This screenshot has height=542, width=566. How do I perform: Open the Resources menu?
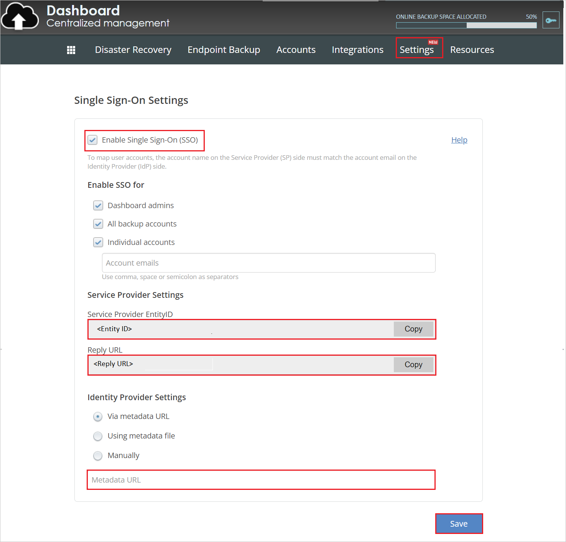pos(472,50)
